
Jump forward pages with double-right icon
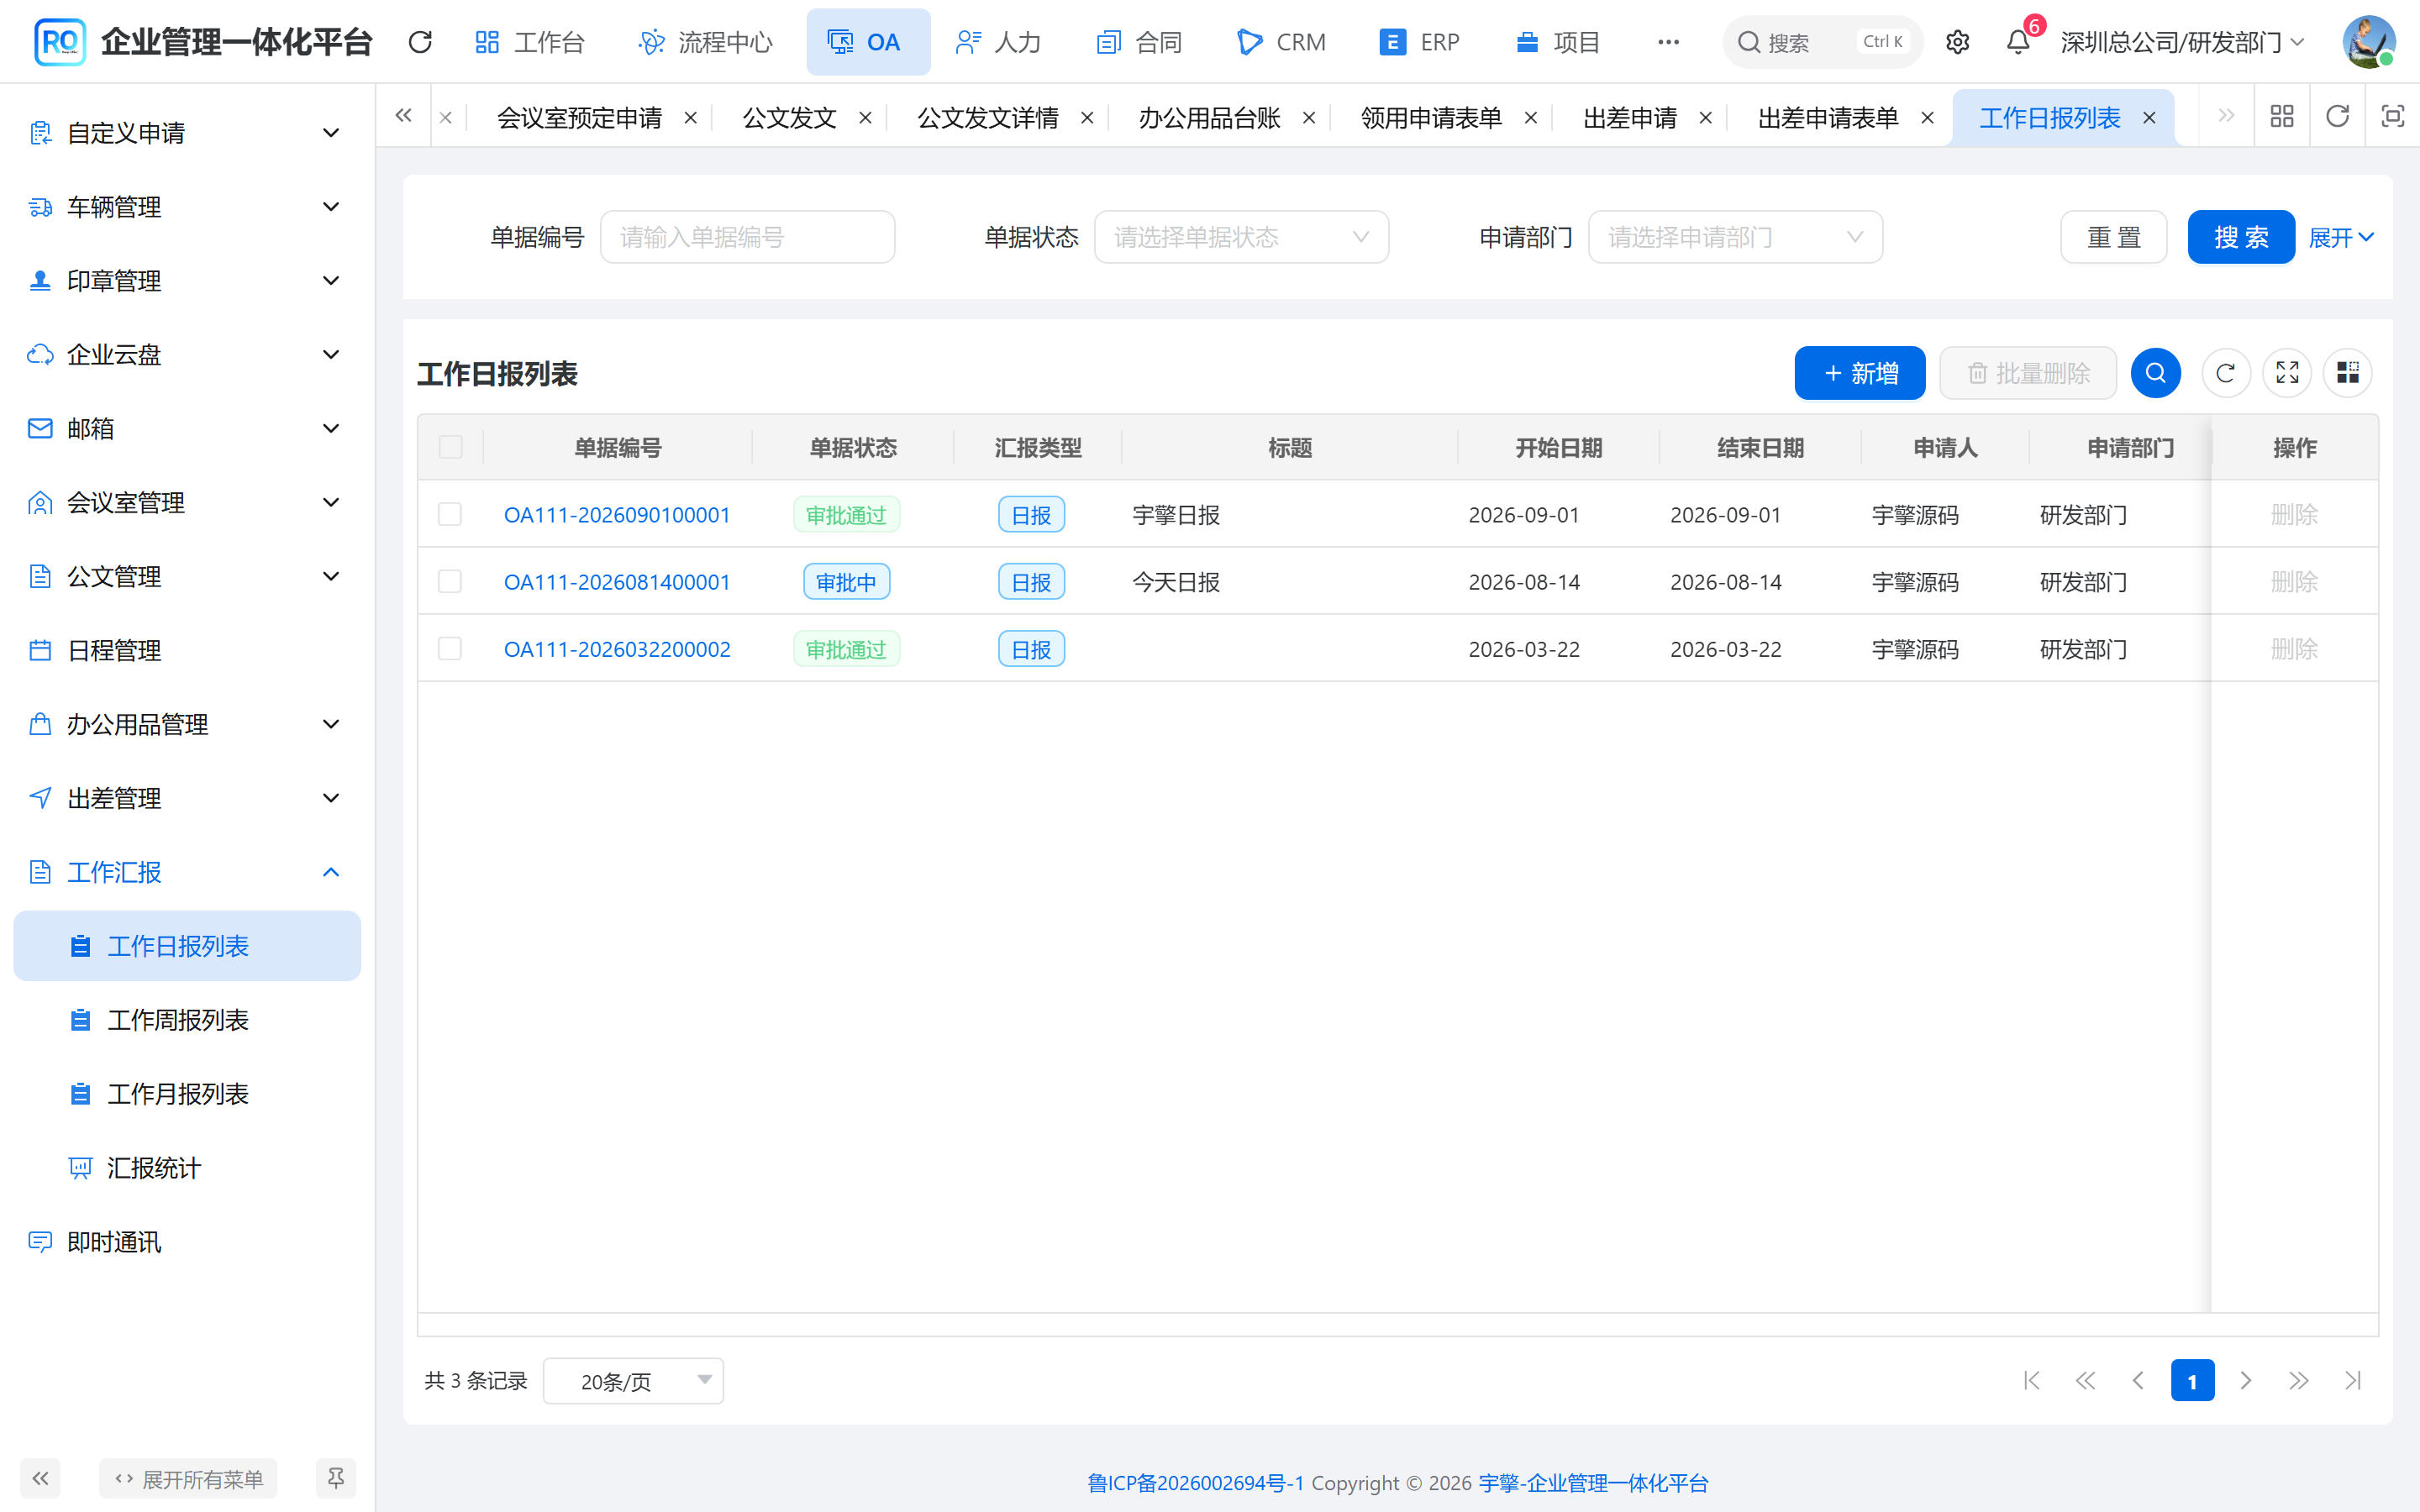click(x=2299, y=1381)
